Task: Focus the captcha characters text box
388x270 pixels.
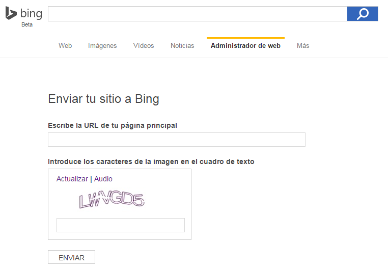Action: (x=121, y=225)
